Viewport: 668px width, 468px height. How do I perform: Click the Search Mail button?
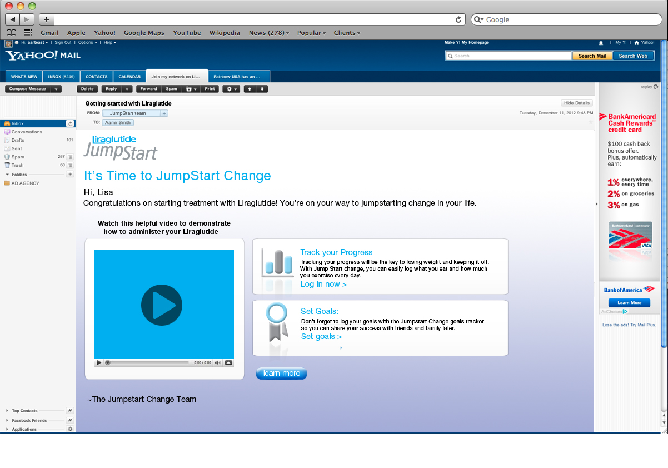point(592,56)
